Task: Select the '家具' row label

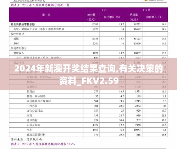Action: click(x=29, y=116)
